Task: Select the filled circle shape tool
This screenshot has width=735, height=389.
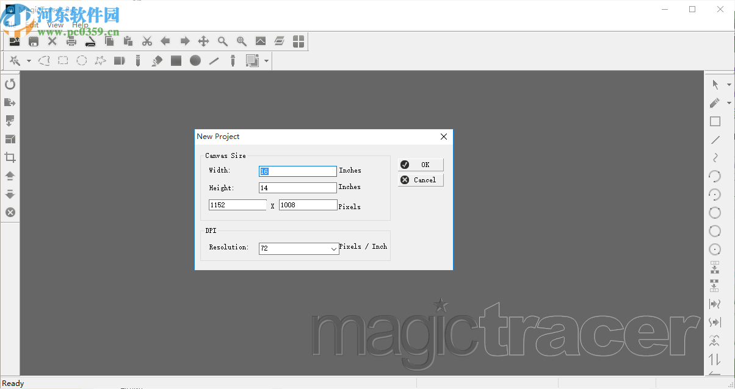Action: 195,60
